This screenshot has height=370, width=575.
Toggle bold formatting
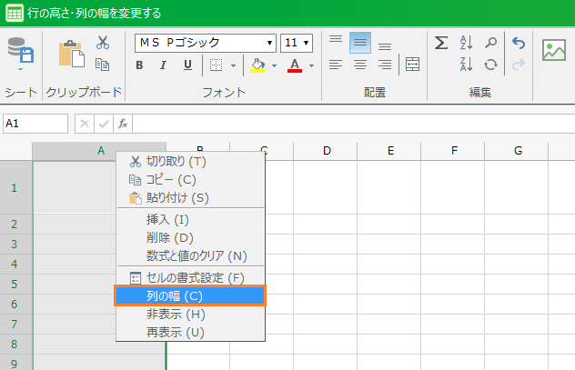(139, 65)
